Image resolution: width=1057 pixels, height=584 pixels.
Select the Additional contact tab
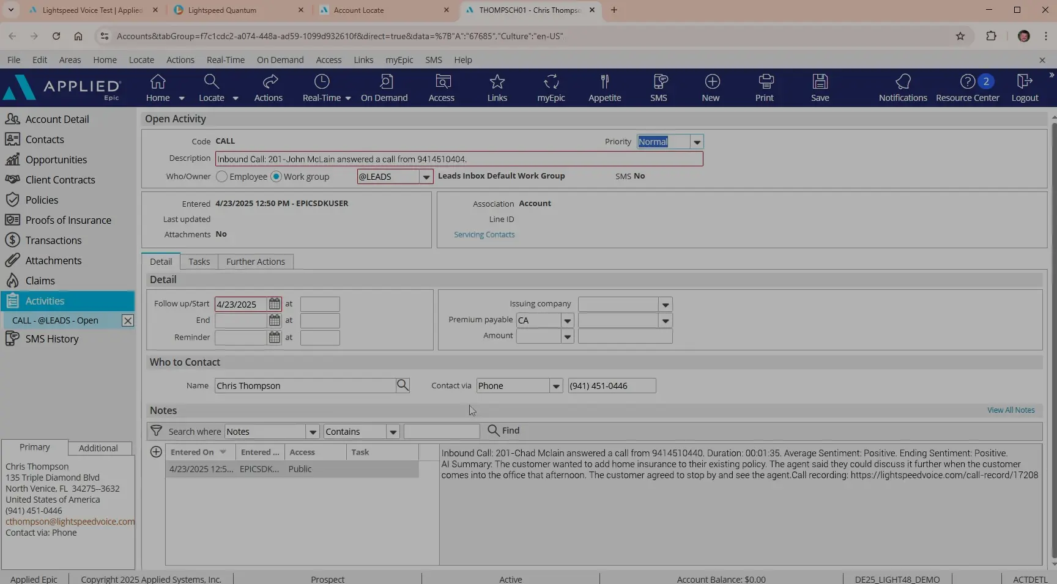98,448
